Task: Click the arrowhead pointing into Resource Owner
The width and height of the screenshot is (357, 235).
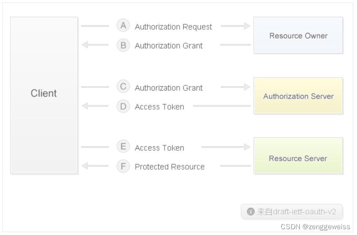Action: 247,26
